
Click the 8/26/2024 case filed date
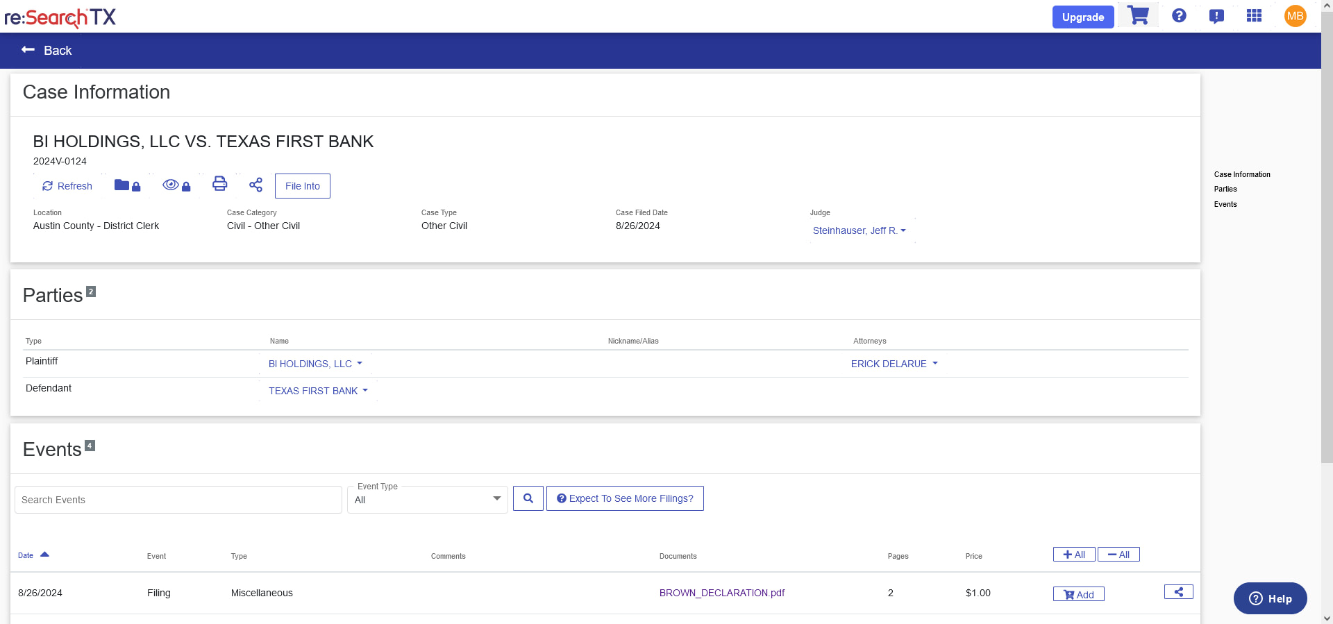tap(638, 226)
